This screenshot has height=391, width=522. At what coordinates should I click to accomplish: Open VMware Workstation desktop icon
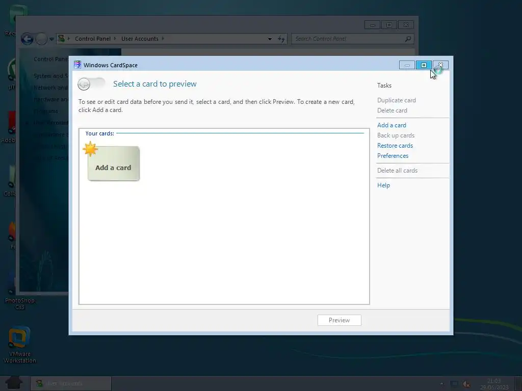(x=20, y=345)
